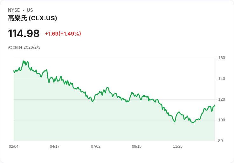Click the US market label
Viewport: 234px width, 163px height.
click(x=30, y=10)
